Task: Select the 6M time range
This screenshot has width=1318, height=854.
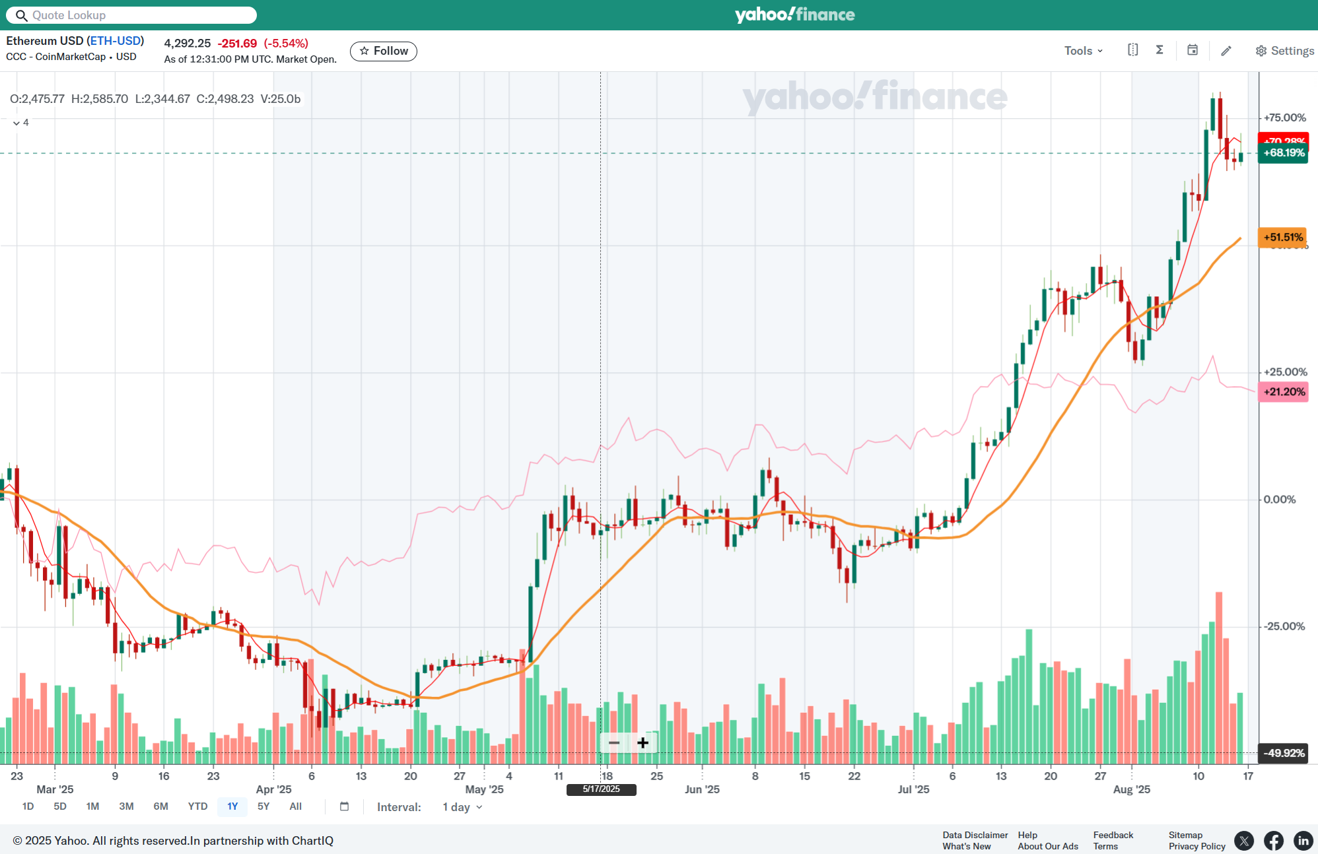Action: click(x=160, y=806)
